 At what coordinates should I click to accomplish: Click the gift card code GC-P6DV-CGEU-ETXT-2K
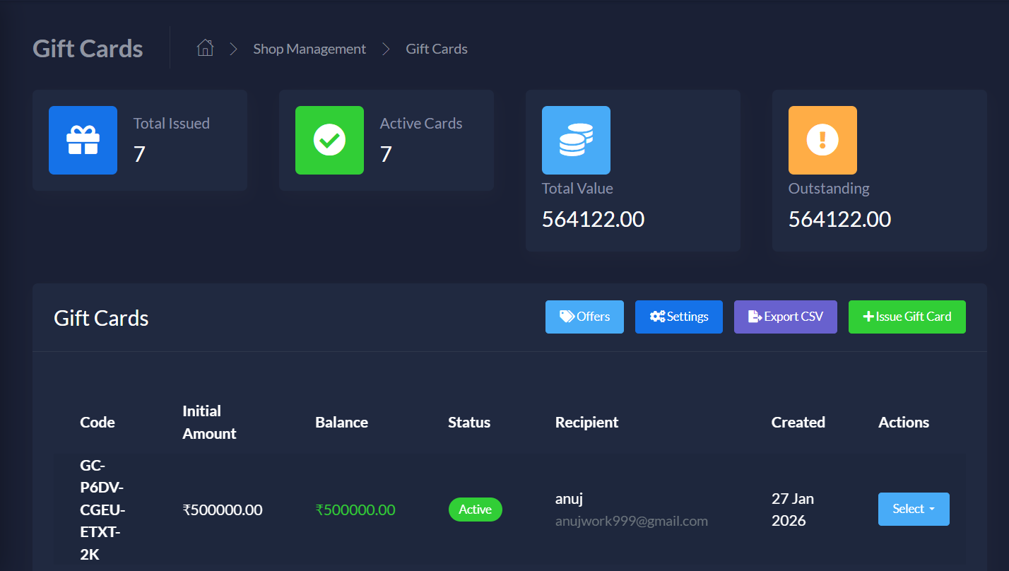102,510
